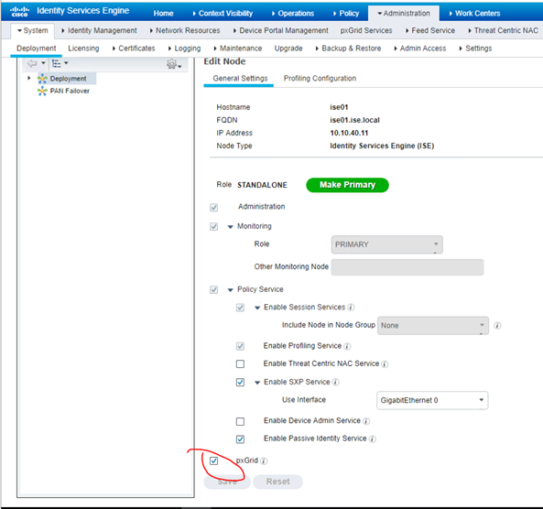Open dropdown arrow next to back icon

point(43,63)
